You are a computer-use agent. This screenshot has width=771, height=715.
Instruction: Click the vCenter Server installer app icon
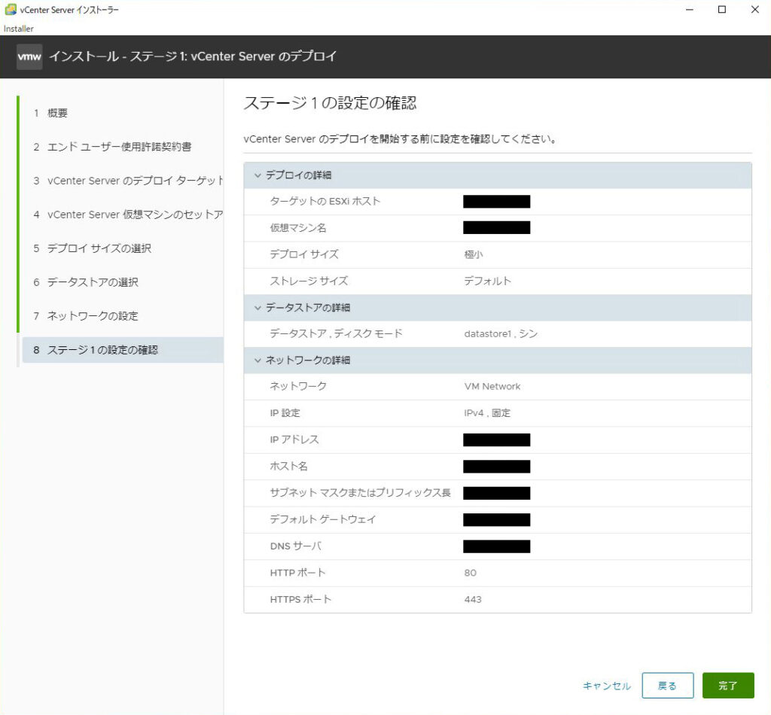pyautogui.click(x=11, y=9)
